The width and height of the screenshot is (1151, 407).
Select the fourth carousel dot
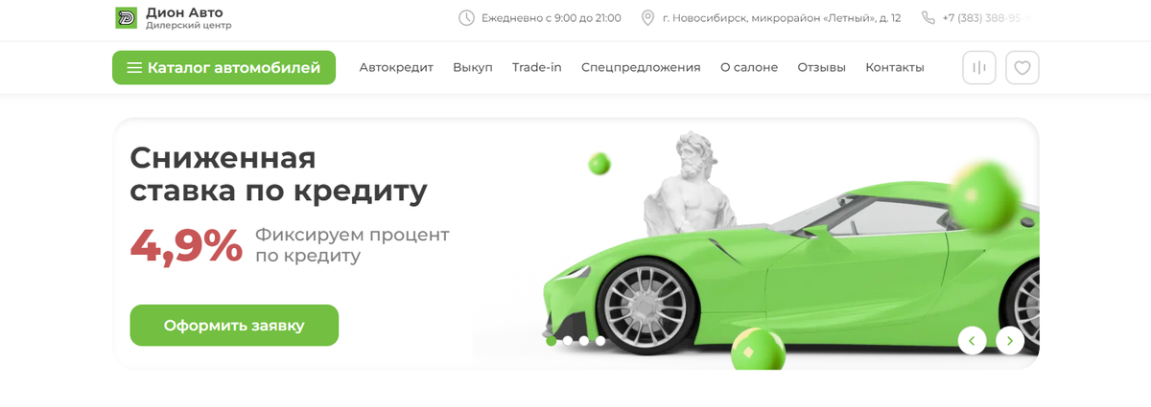tap(600, 340)
